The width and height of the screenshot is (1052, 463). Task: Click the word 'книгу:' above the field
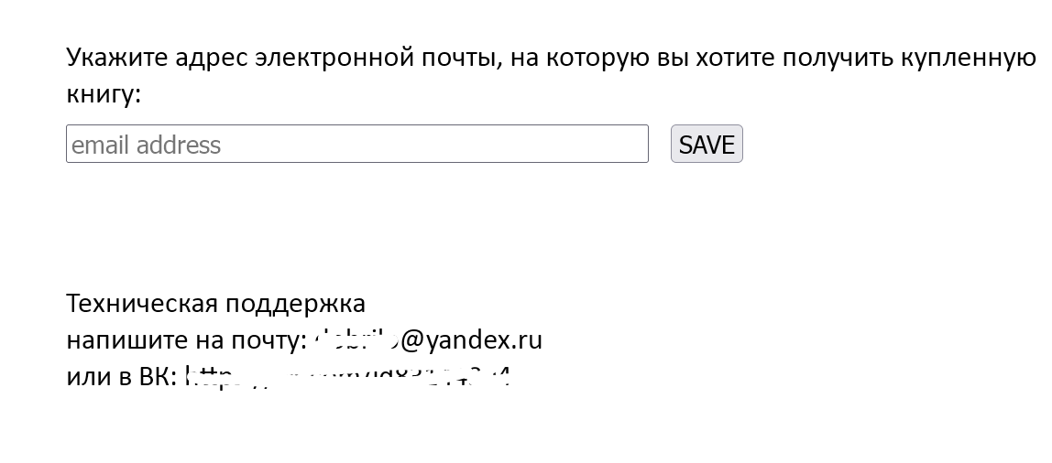pyautogui.click(x=104, y=94)
